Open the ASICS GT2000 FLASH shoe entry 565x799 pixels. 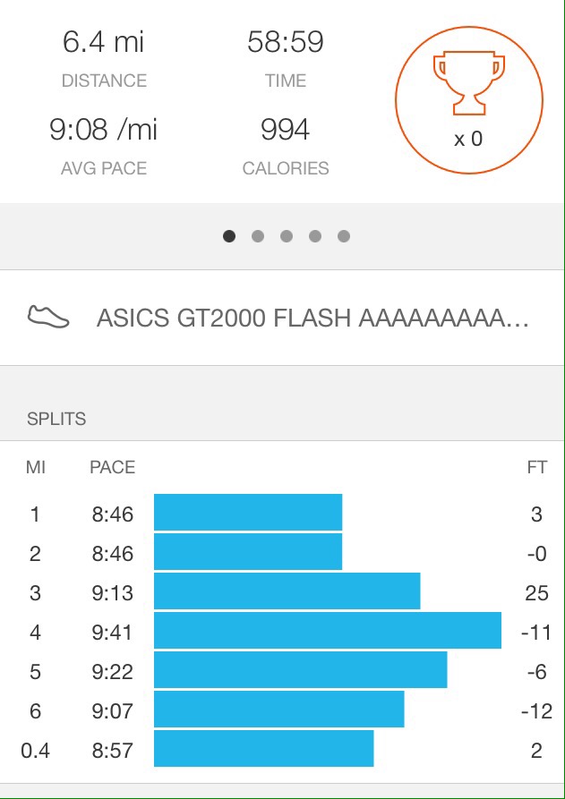click(312, 319)
